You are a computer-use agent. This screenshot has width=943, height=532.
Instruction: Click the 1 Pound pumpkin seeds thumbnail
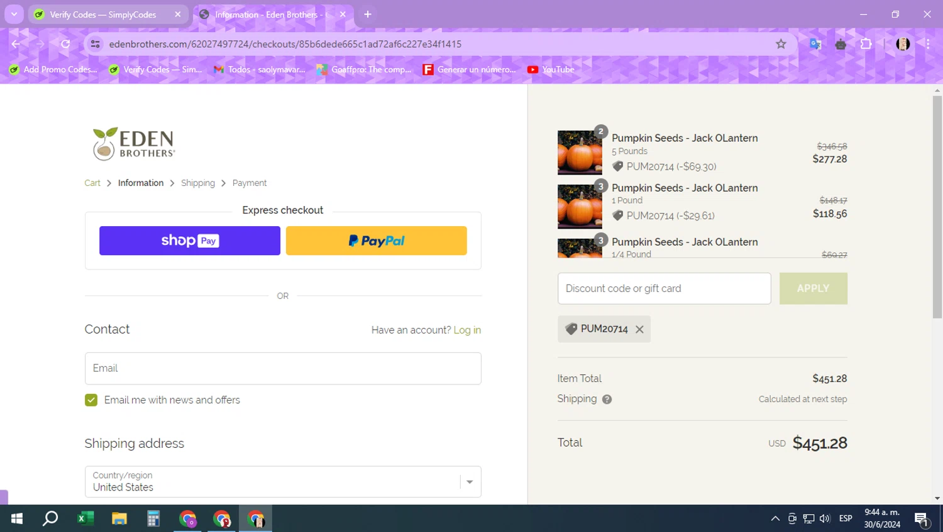tap(580, 207)
